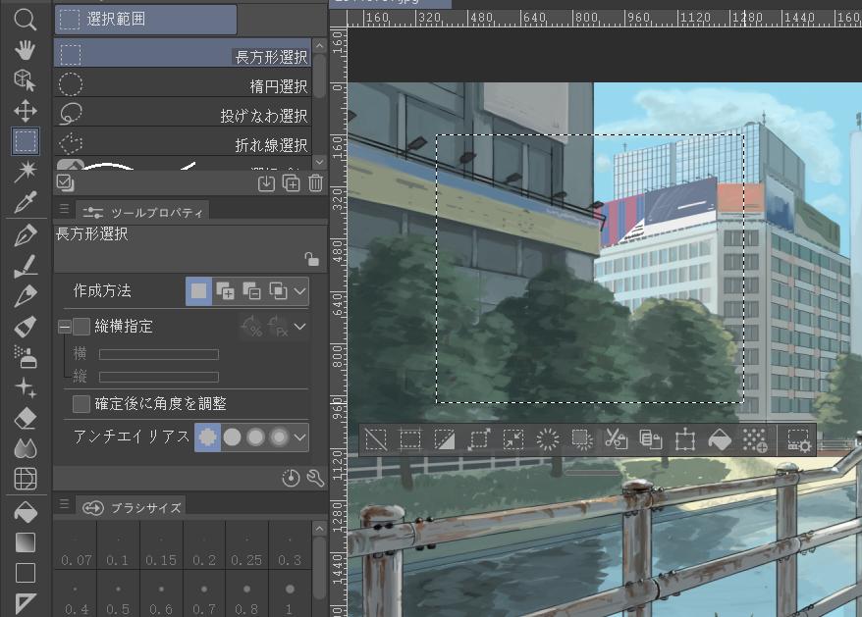Viewport: 862px width, 617px height.
Task: Choose Subtract from selection mode in 作成方法
Action: [251, 291]
